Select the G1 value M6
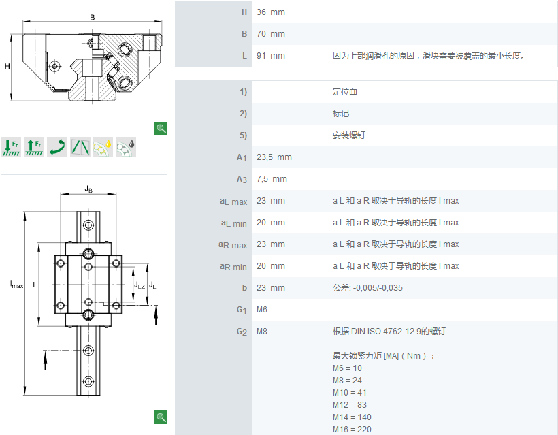Screen dimensions: 558x435 tap(262, 310)
